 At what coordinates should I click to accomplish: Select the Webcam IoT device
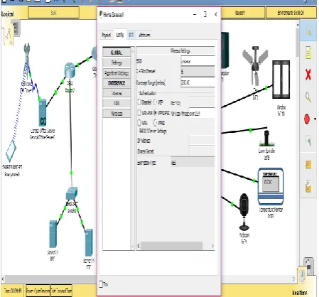(x=244, y=212)
